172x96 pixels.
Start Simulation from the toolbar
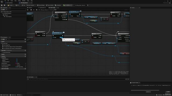tap(58, 5)
